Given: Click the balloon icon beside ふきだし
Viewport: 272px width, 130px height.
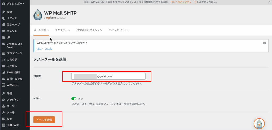Looking at the screenshot, I should coord(3,66).
